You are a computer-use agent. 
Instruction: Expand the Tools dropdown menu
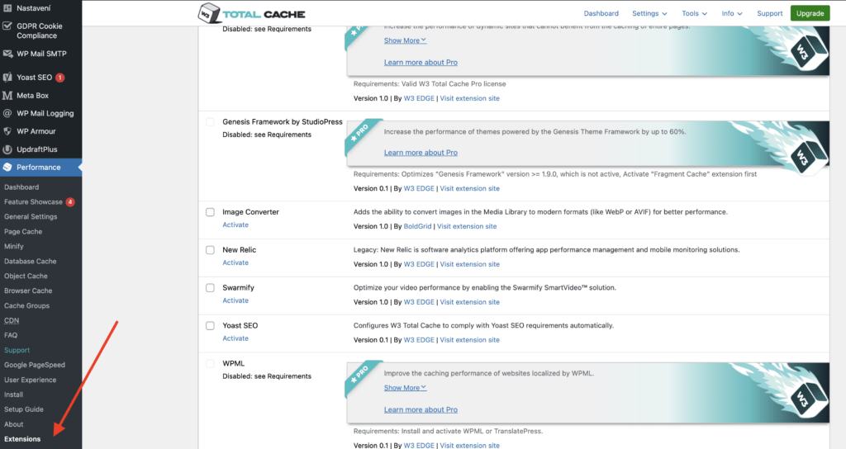click(x=694, y=14)
